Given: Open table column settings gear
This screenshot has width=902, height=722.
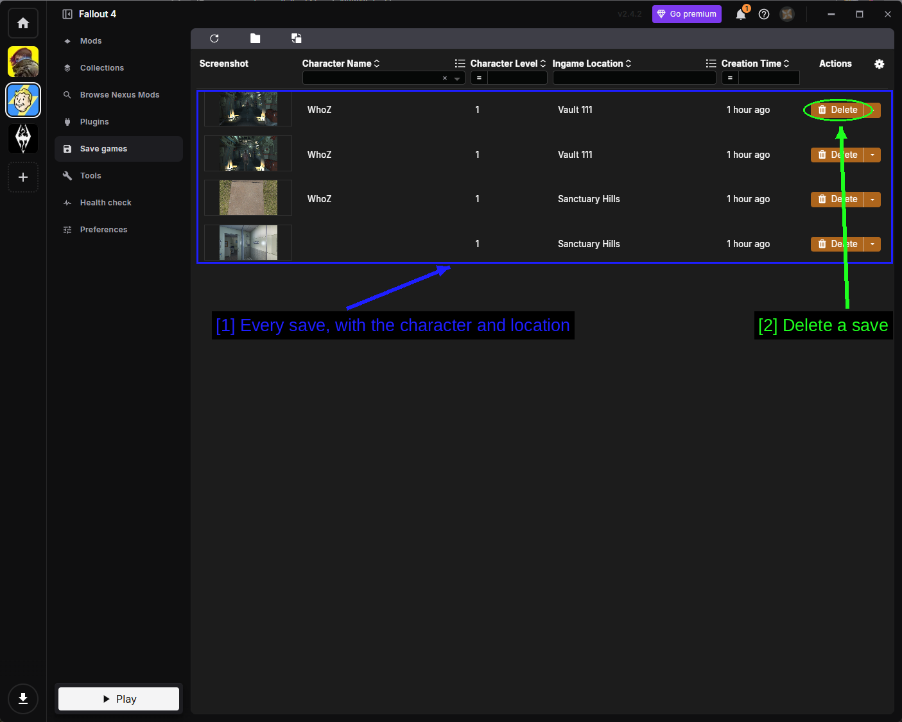Looking at the screenshot, I should (x=880, y=64).
